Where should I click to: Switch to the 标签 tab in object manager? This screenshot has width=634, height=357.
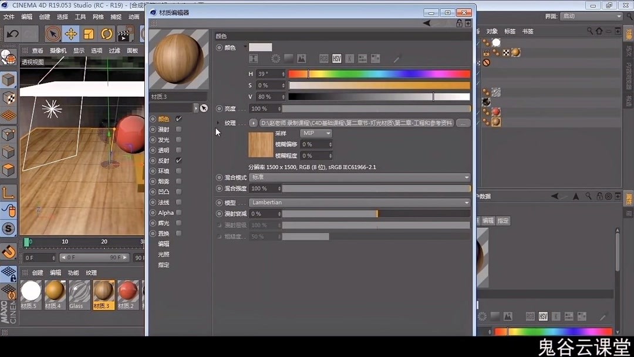pyautogui.click(x=509, y=31)
